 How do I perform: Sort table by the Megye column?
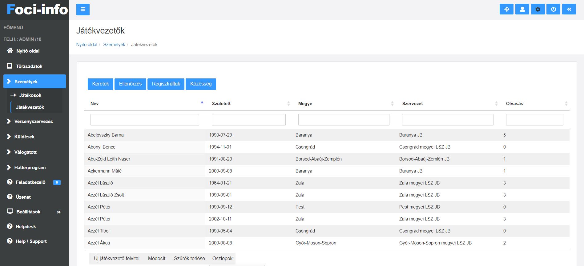coord(344,104)
